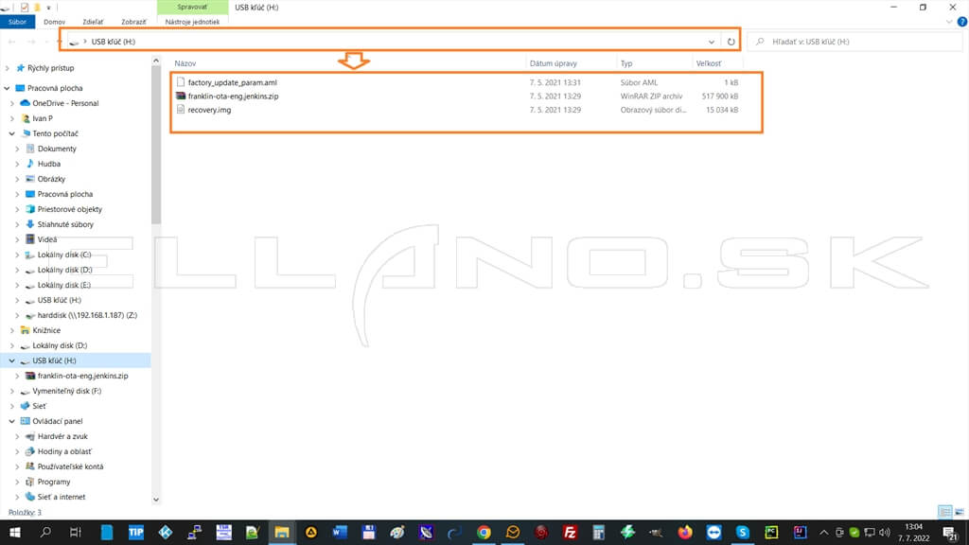Open the Videá folder
Viewport: 969px width, 545px height.
click(x=47, y=239)
